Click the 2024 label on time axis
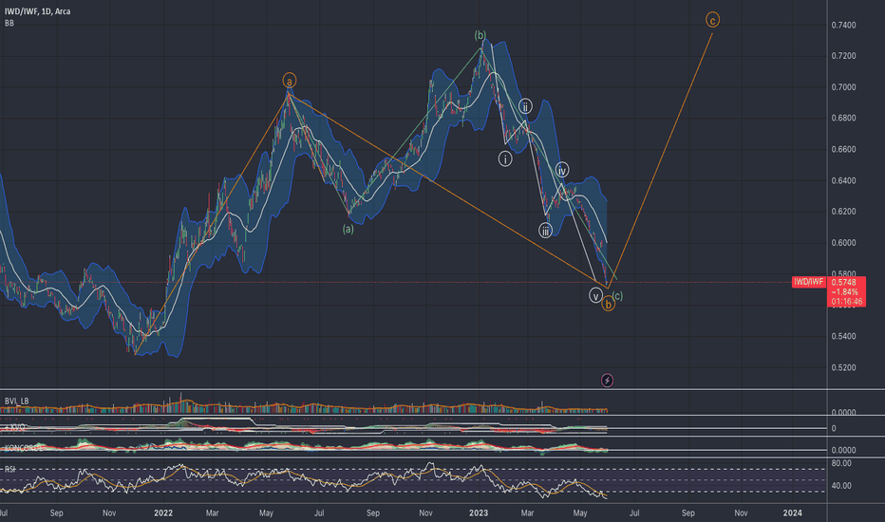 [x=793, y=513]
